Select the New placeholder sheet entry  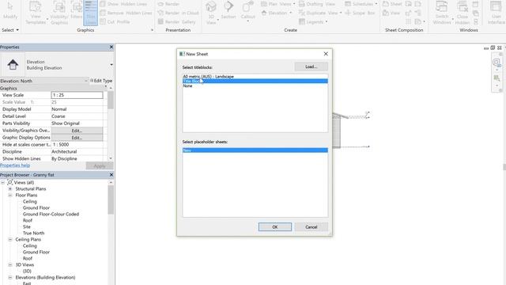pos(255,150)
